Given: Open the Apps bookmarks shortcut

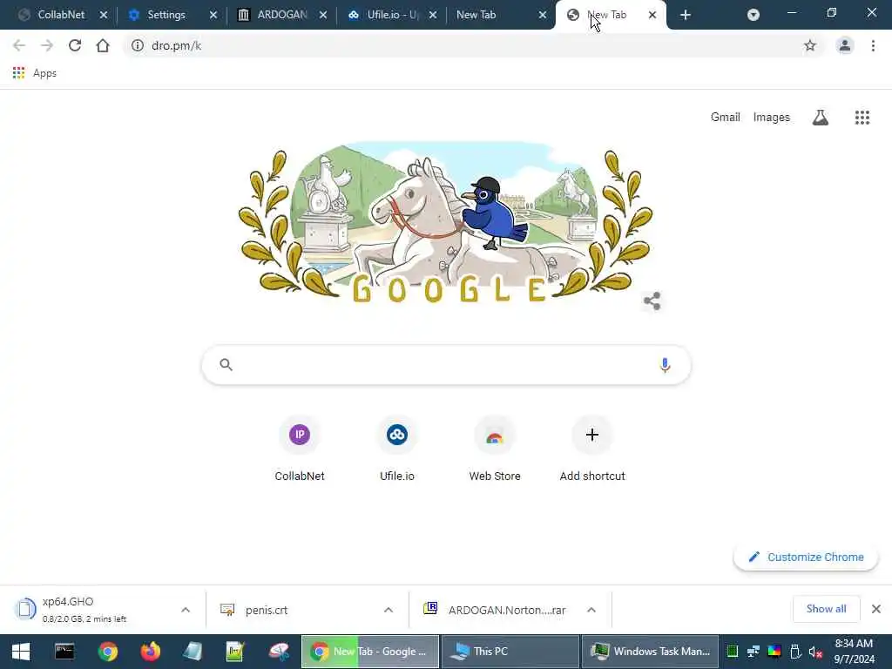Looking at the screenshot, I should click(34, 73).
